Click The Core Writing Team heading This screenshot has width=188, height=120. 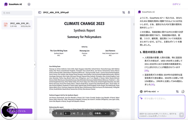coord(59,51)
